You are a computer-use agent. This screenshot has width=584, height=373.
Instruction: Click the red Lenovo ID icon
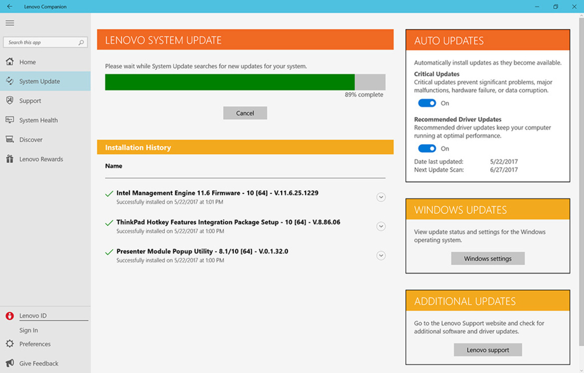coord(9,316)
